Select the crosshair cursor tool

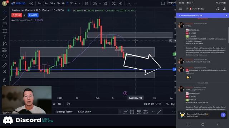pyautogui.click(x=5, y=11)
